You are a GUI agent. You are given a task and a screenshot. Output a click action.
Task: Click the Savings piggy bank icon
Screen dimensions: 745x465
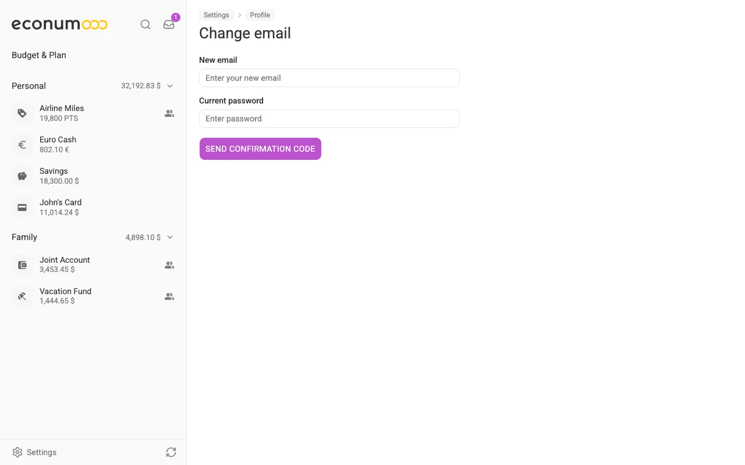pos(22,176)
